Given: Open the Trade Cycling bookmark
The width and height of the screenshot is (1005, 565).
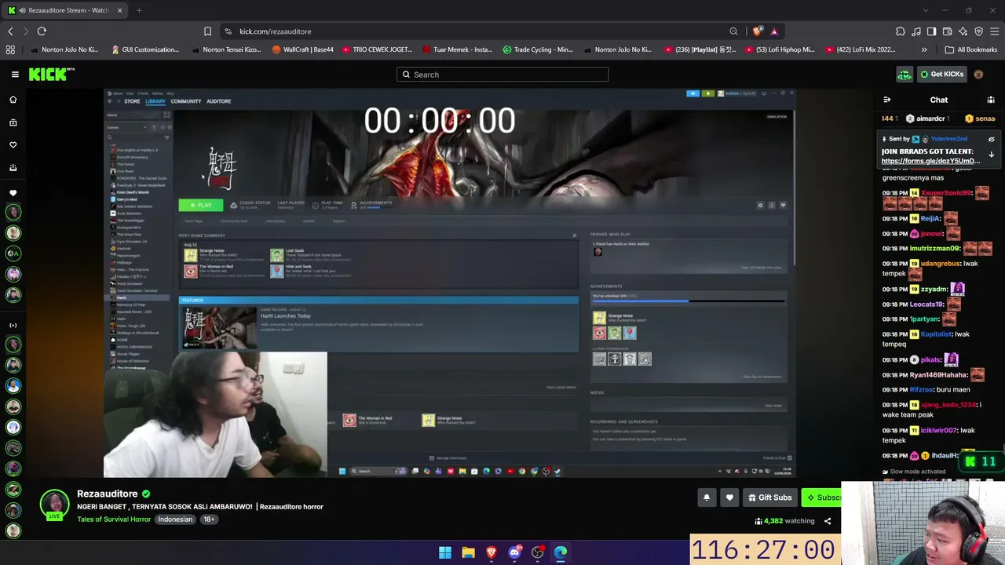Looking at the screenshot, I should 538,49.
